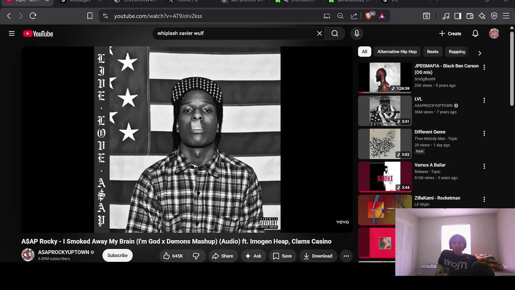Open options menu for ZillaKami Rocketman

pos(484,199)
